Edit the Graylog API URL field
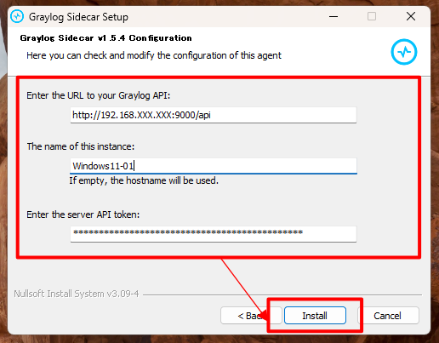 click(x=214, y=115)
